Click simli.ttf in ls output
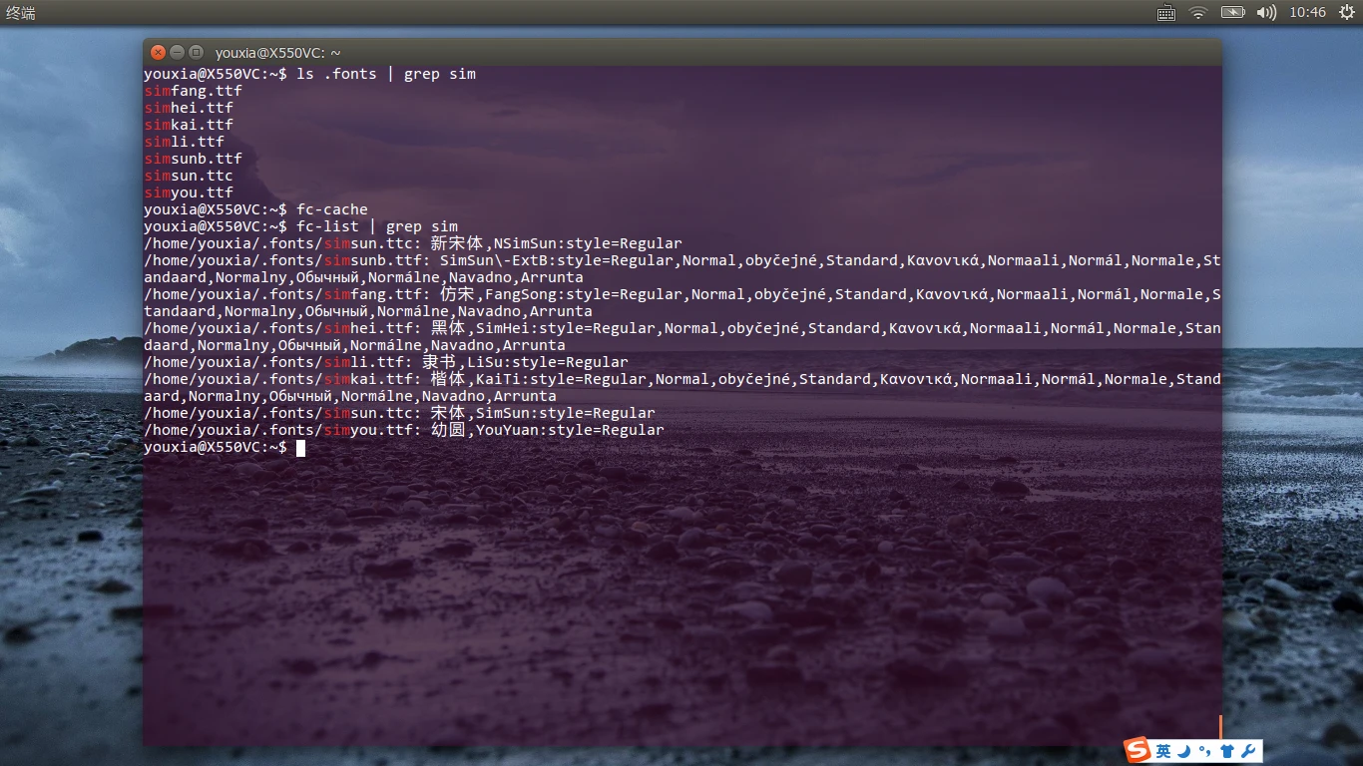 click(x=185, y=142)
